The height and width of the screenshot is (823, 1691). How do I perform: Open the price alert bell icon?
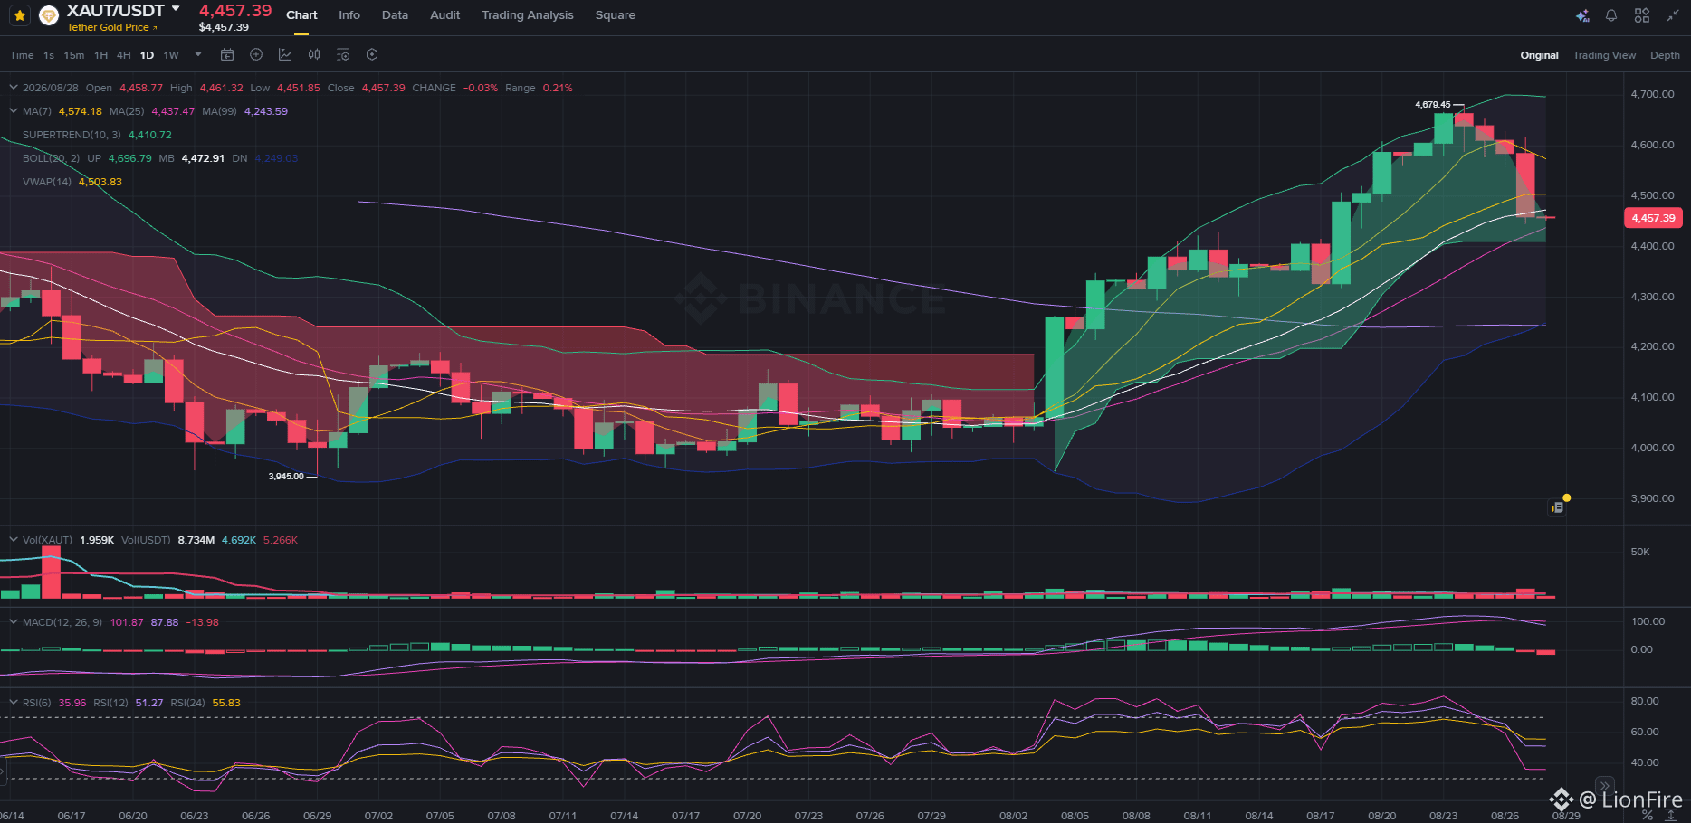pos(1611,15)
